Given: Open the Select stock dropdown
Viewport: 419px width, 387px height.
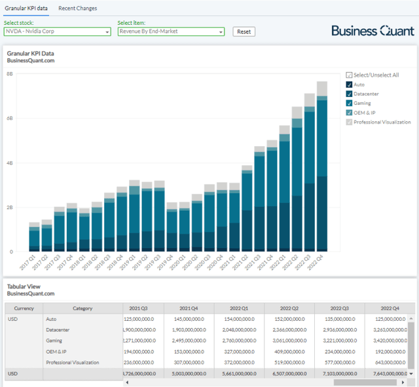Looking at the screenshot, I should pos(56,31).
